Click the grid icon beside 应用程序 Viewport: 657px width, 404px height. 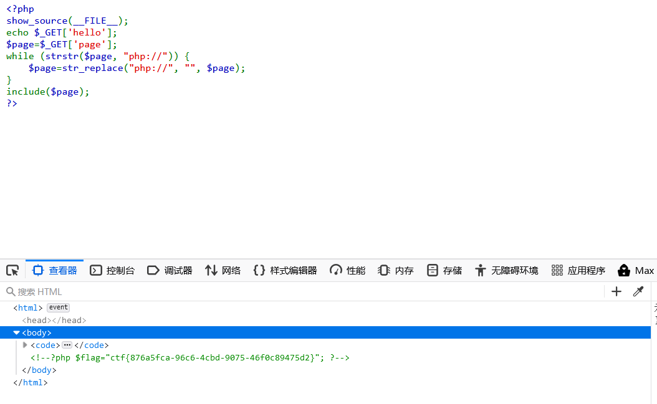tap(557, 270)
